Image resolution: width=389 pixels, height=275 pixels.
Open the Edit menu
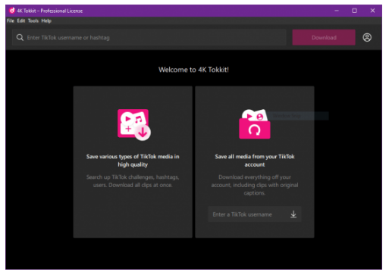click(21, 20)
